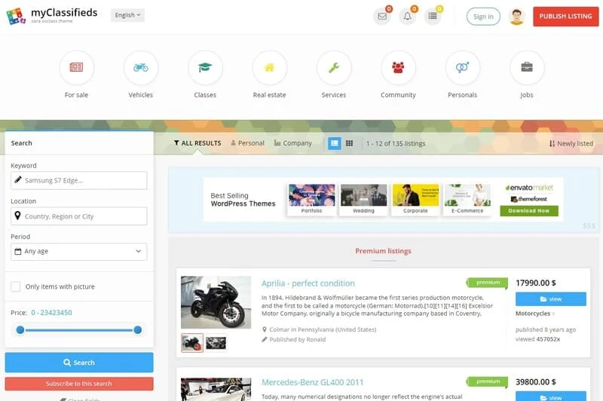Open the main Aprilia motorcycle photo
Viewport: 603px width, 401px height.
coord(216,302)
